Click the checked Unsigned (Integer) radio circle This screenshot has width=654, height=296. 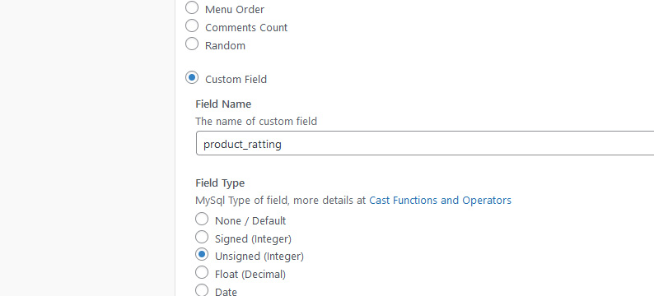(202, 254)
